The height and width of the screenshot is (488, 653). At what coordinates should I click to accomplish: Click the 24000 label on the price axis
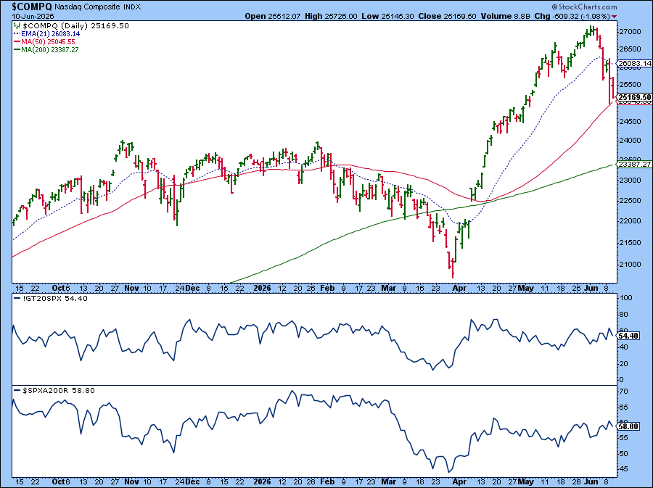coord(629,141)
